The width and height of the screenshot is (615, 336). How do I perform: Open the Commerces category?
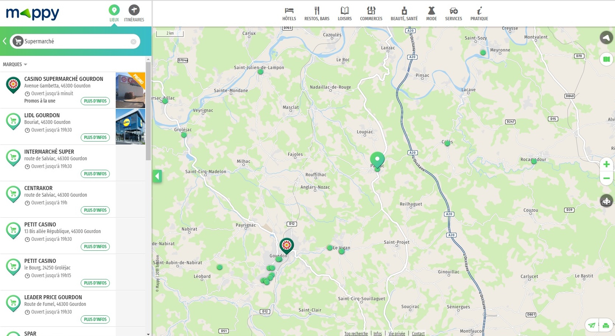tap(371, 14)
